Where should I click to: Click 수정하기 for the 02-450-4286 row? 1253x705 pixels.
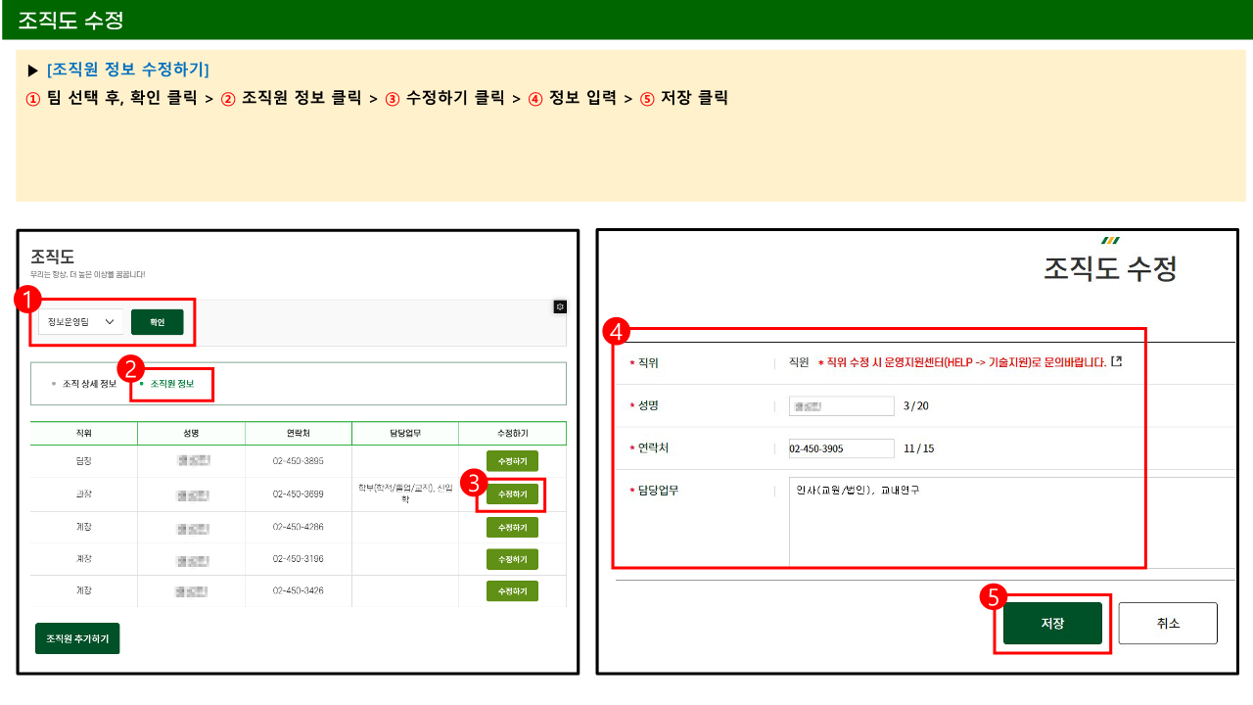pos(512,528)
